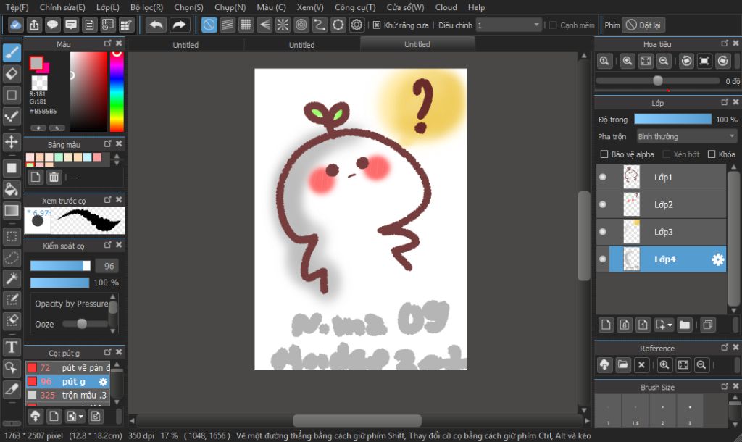
Task: Rotate canvas left in the Navigator
Action: [686, 61]
